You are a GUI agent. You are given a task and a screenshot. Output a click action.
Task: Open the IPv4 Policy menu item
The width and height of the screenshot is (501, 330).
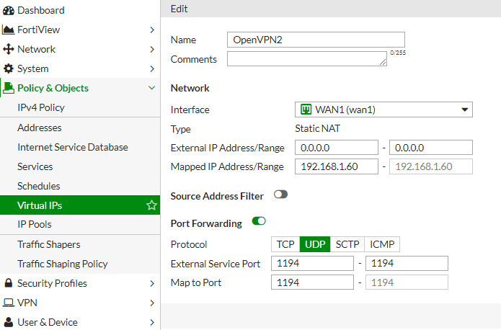tap(41, 107)
